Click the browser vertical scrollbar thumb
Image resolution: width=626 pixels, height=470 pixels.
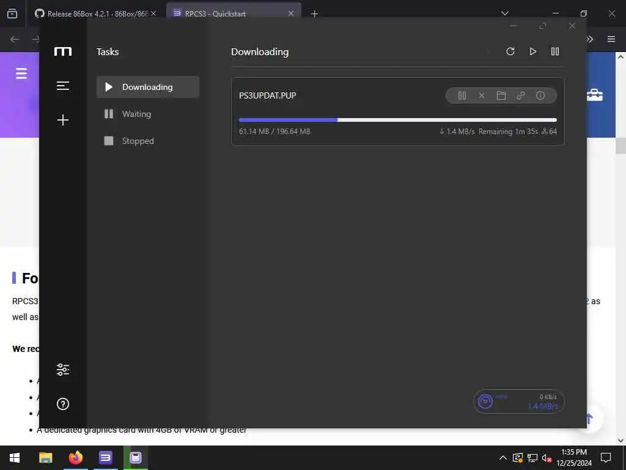[620, 146]
